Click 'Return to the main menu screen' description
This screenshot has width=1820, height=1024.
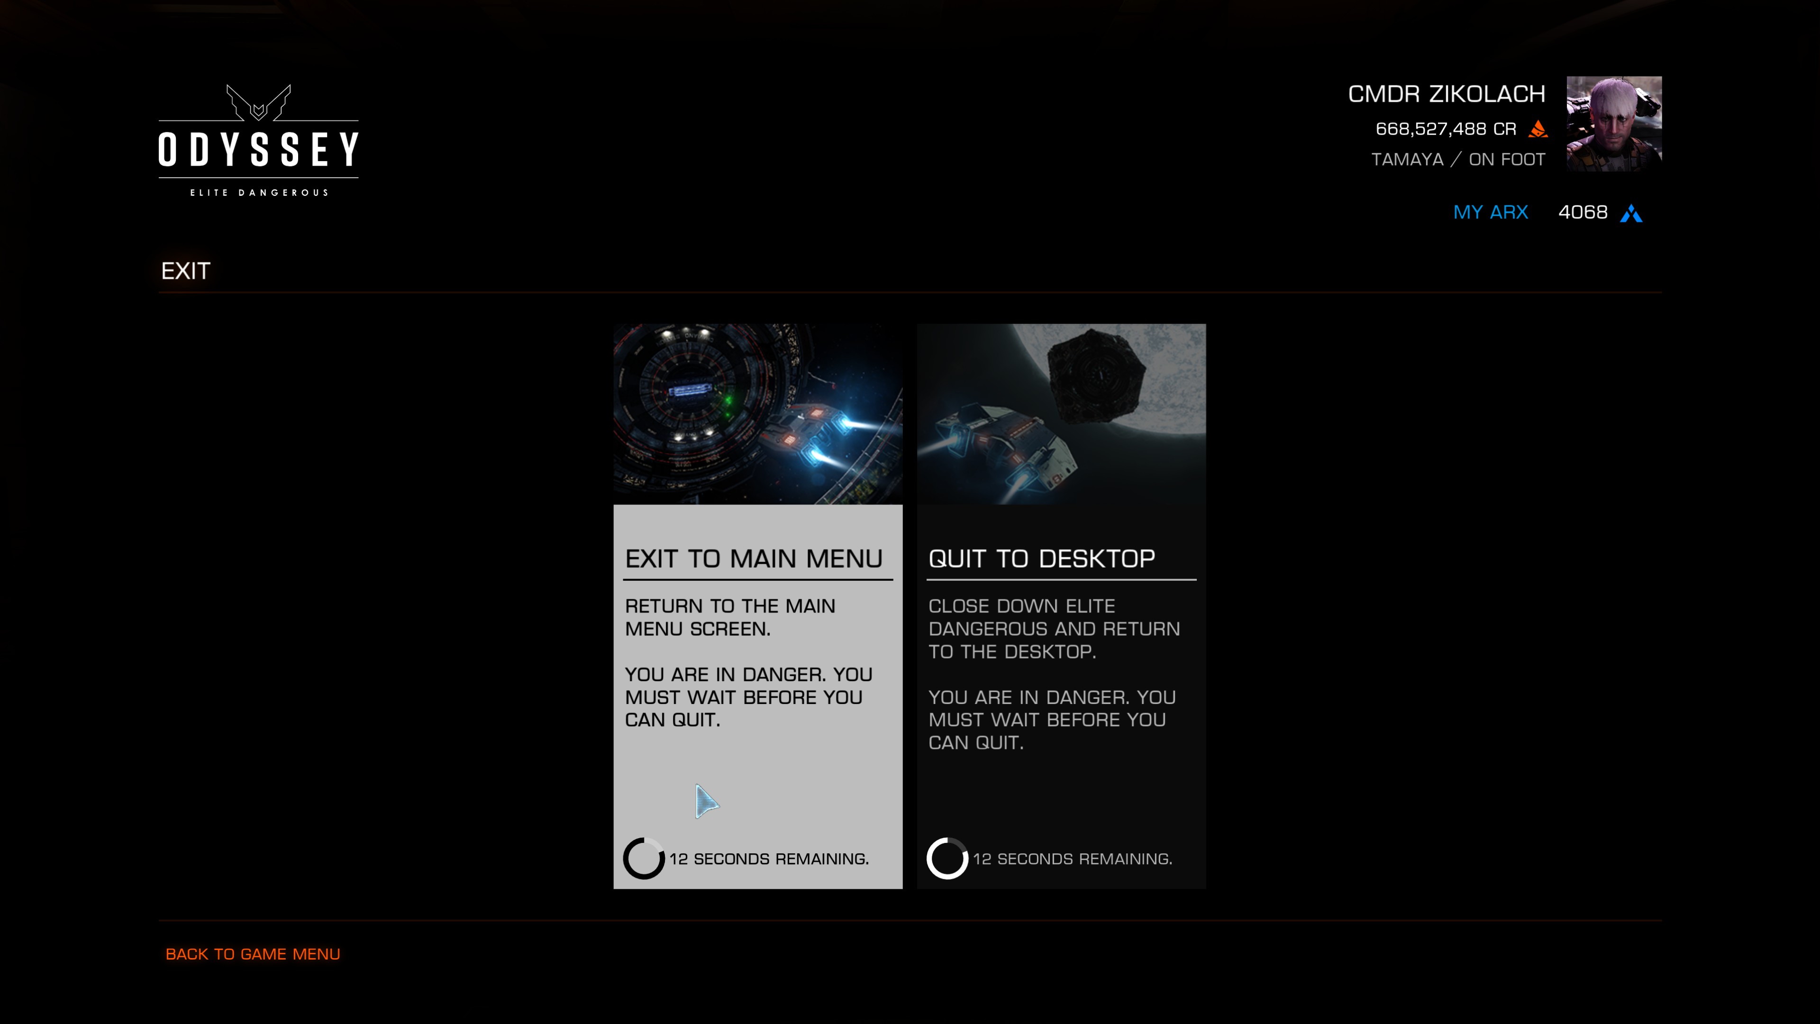(x=730, y=617)
